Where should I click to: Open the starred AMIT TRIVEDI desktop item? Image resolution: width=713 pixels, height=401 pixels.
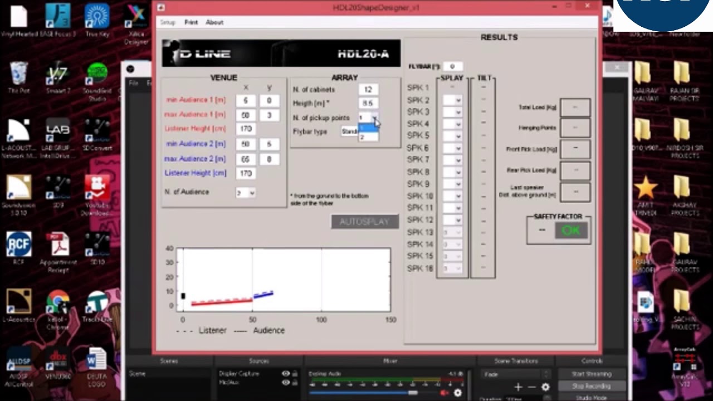tap(645, 196)
